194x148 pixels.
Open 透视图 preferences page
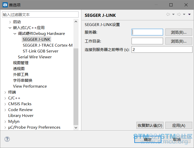pyautogui.click(x=19, y=69)
